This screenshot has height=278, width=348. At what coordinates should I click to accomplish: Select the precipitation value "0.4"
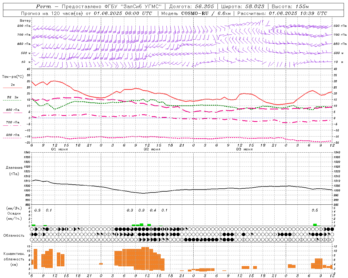153,210
